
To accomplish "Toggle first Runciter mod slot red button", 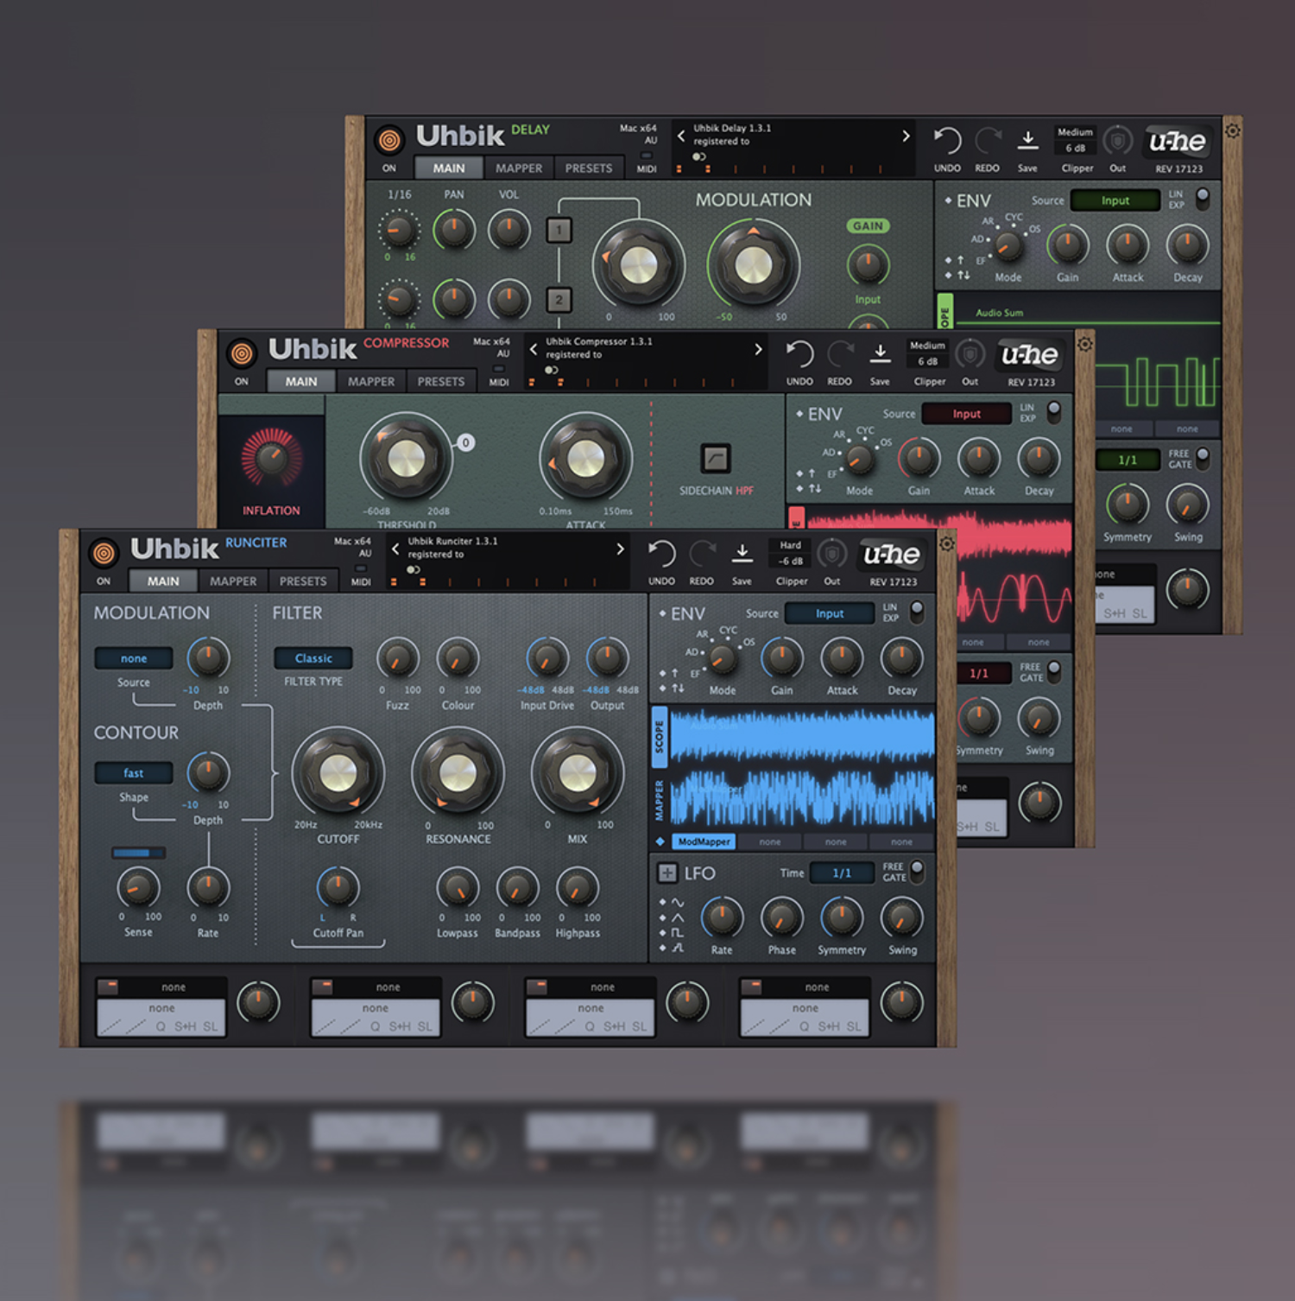I will [x=108, y=987].
